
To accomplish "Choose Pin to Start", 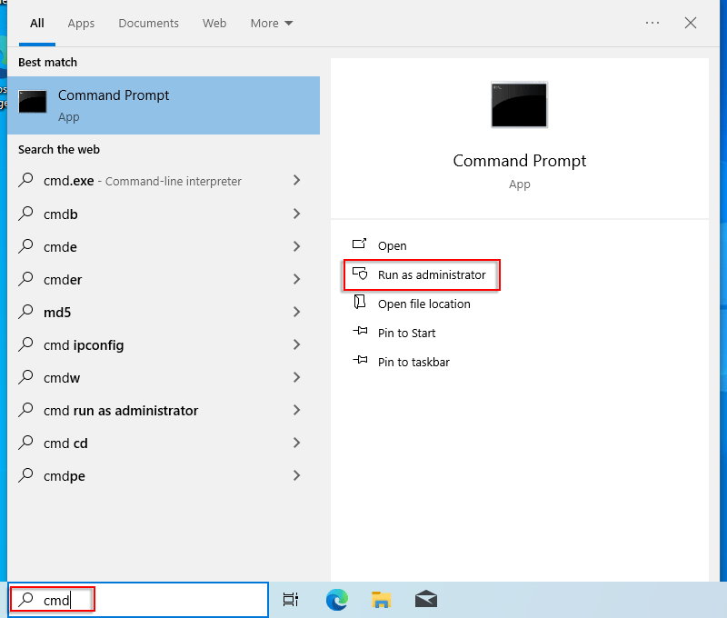I will point(406,333).
